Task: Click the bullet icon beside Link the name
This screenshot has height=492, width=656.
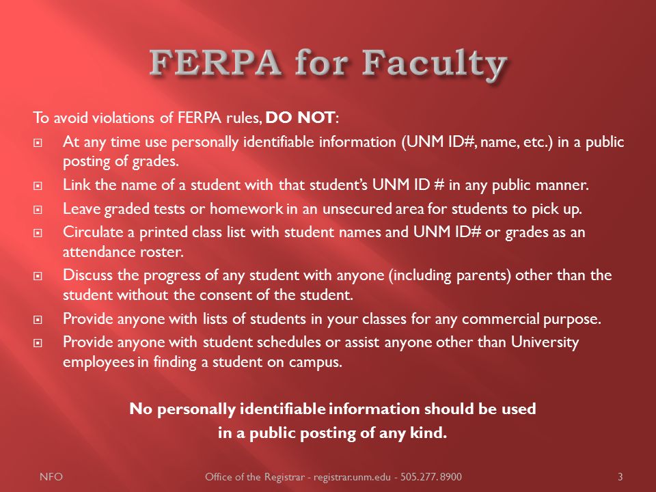Action: pyautogui.click(x=38, y=185)
